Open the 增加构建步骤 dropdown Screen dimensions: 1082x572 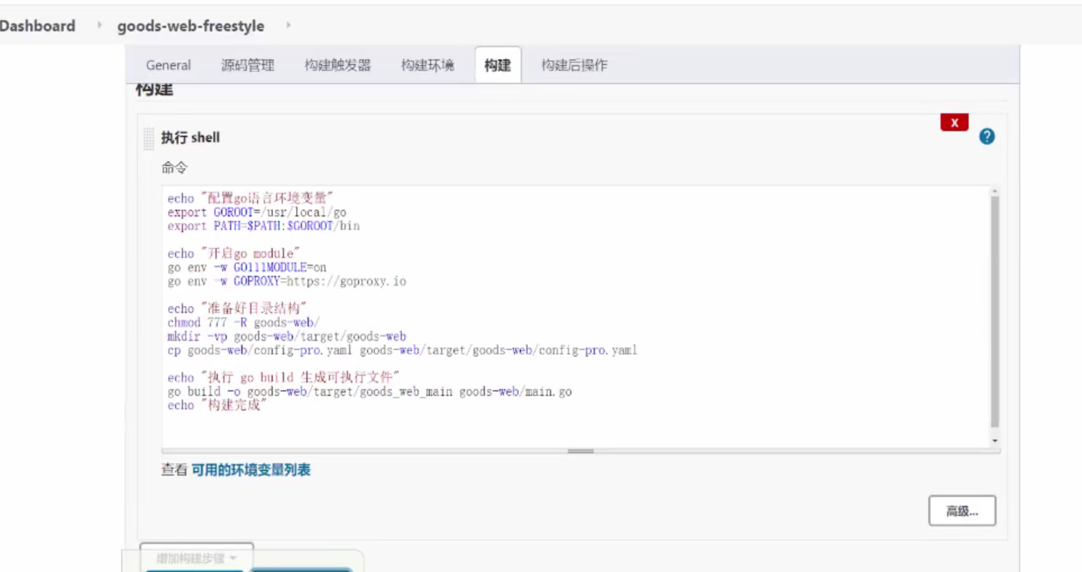coord(196,558)
